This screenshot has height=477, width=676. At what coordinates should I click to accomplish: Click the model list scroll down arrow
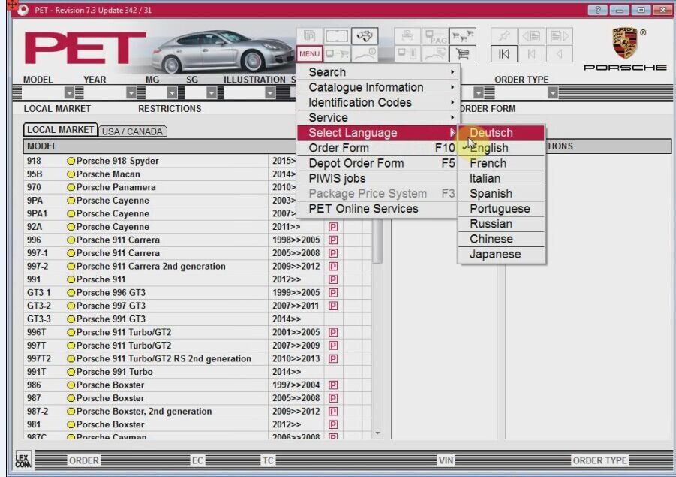(x=377, y=433)
